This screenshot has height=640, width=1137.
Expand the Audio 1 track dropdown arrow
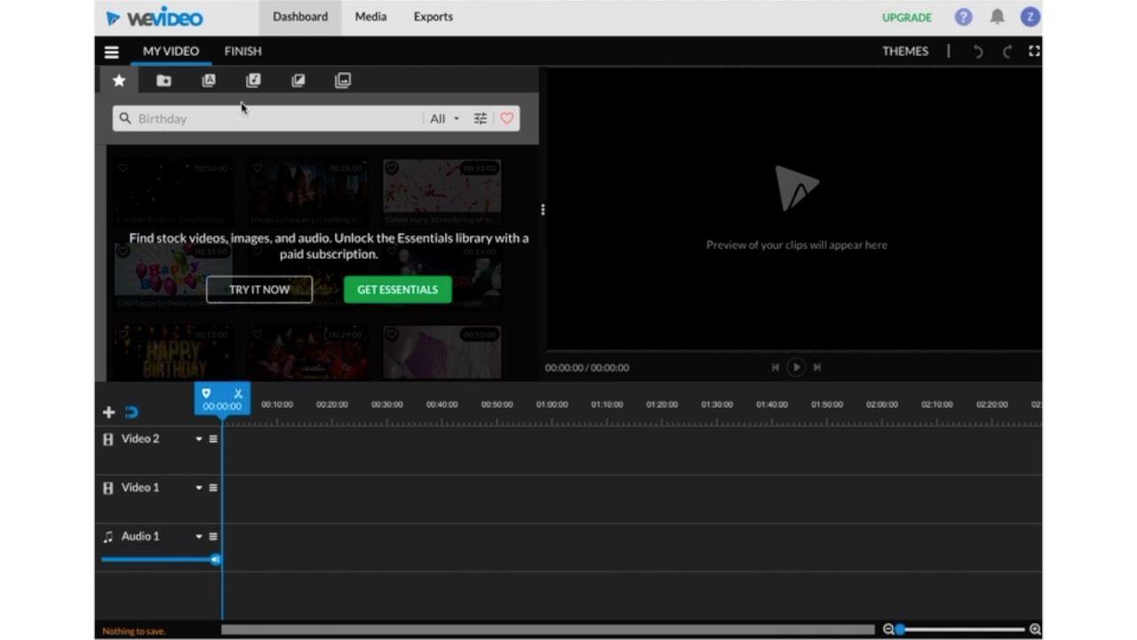pyautogui.click(x=199, y=537)
